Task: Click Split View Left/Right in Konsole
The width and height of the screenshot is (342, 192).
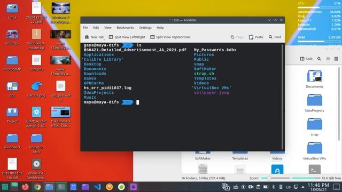Action: (127, 37)
